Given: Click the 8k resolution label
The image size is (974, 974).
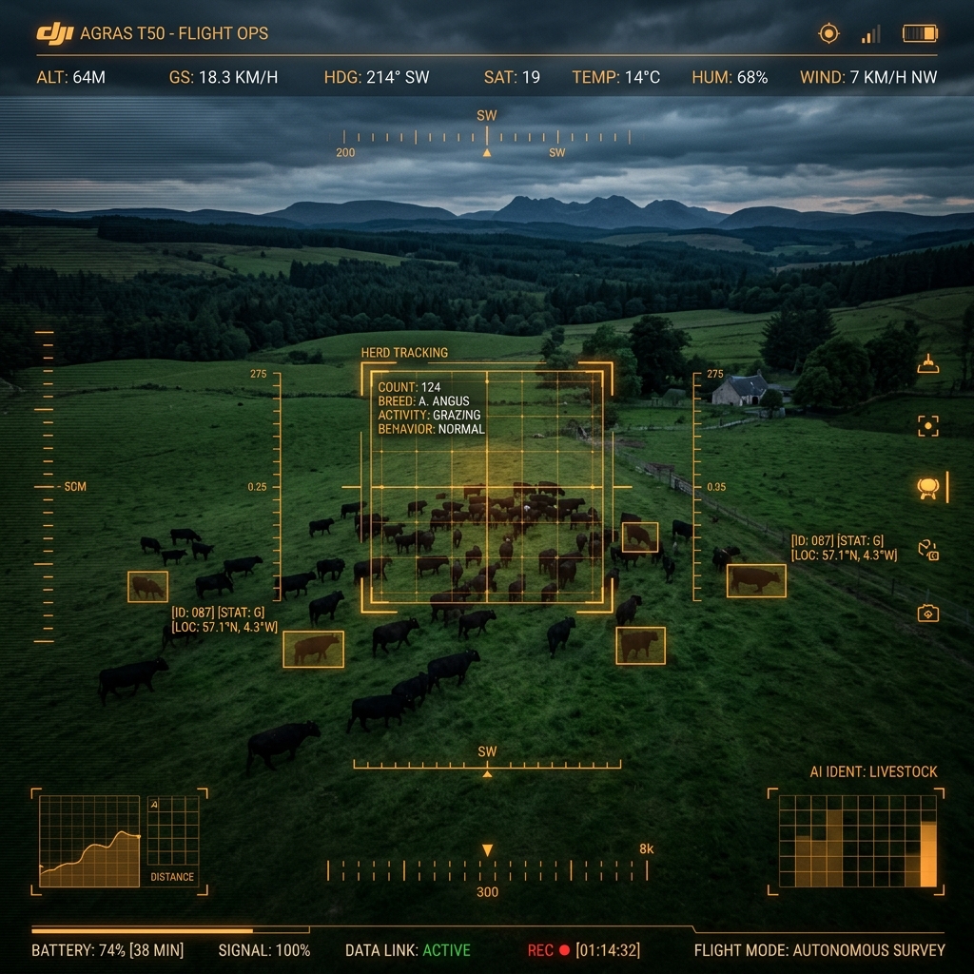Looking at the screenshot, I should click(646, 848).
